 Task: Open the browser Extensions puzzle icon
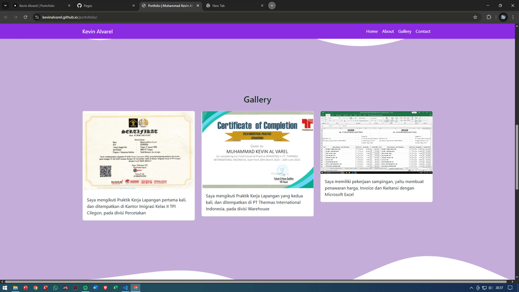(489, 17)
